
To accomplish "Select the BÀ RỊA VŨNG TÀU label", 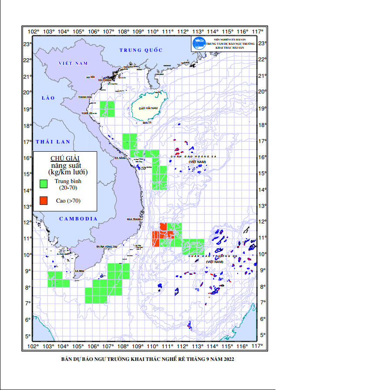I will pos(107,247).
